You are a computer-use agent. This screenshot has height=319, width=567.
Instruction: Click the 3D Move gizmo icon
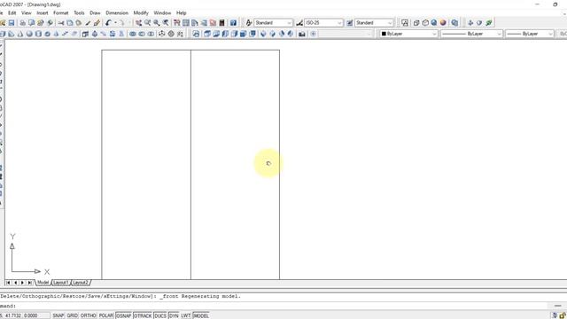162,34
